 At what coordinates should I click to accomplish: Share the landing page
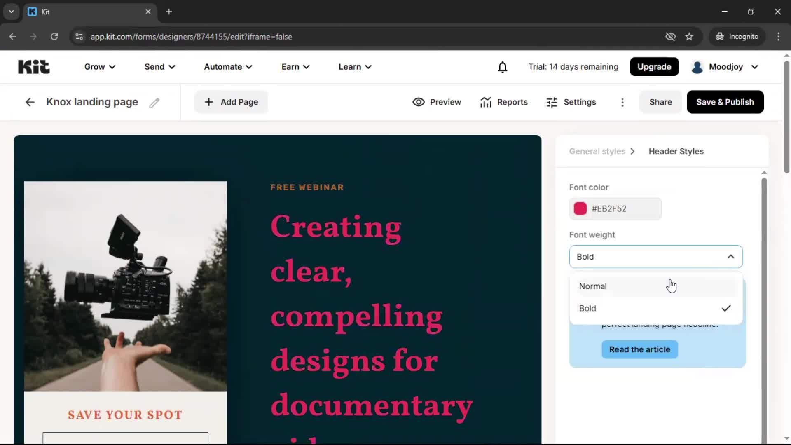coord(660,102)
